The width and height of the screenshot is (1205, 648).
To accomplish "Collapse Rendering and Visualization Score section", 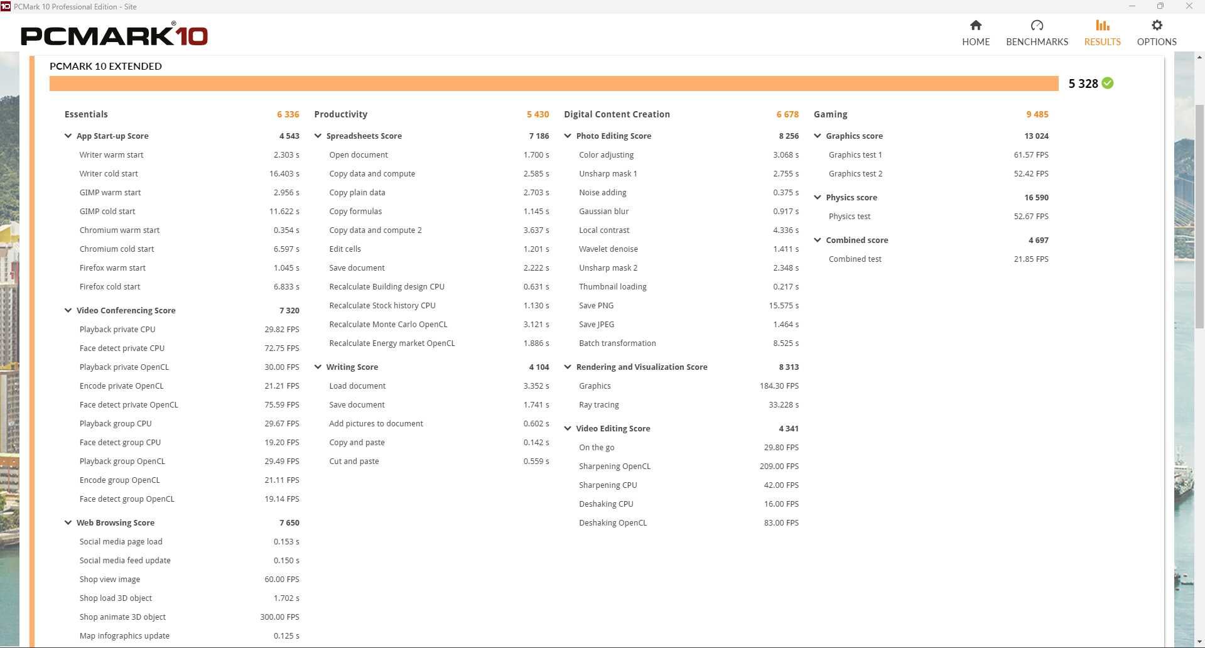I will coord(568,367).
